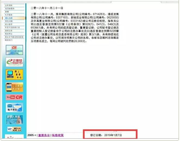Screen dimensions: 180x141
Task: Open 我们的服务 in the sidebar menu
Action: (x=10, y=8)
